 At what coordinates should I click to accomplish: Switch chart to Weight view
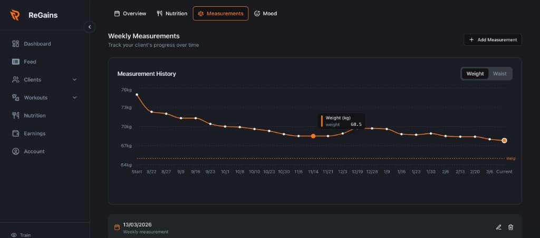(475, 74)
